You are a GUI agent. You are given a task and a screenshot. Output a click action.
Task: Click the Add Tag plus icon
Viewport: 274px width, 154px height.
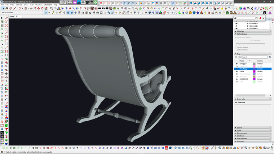point(236,57)
